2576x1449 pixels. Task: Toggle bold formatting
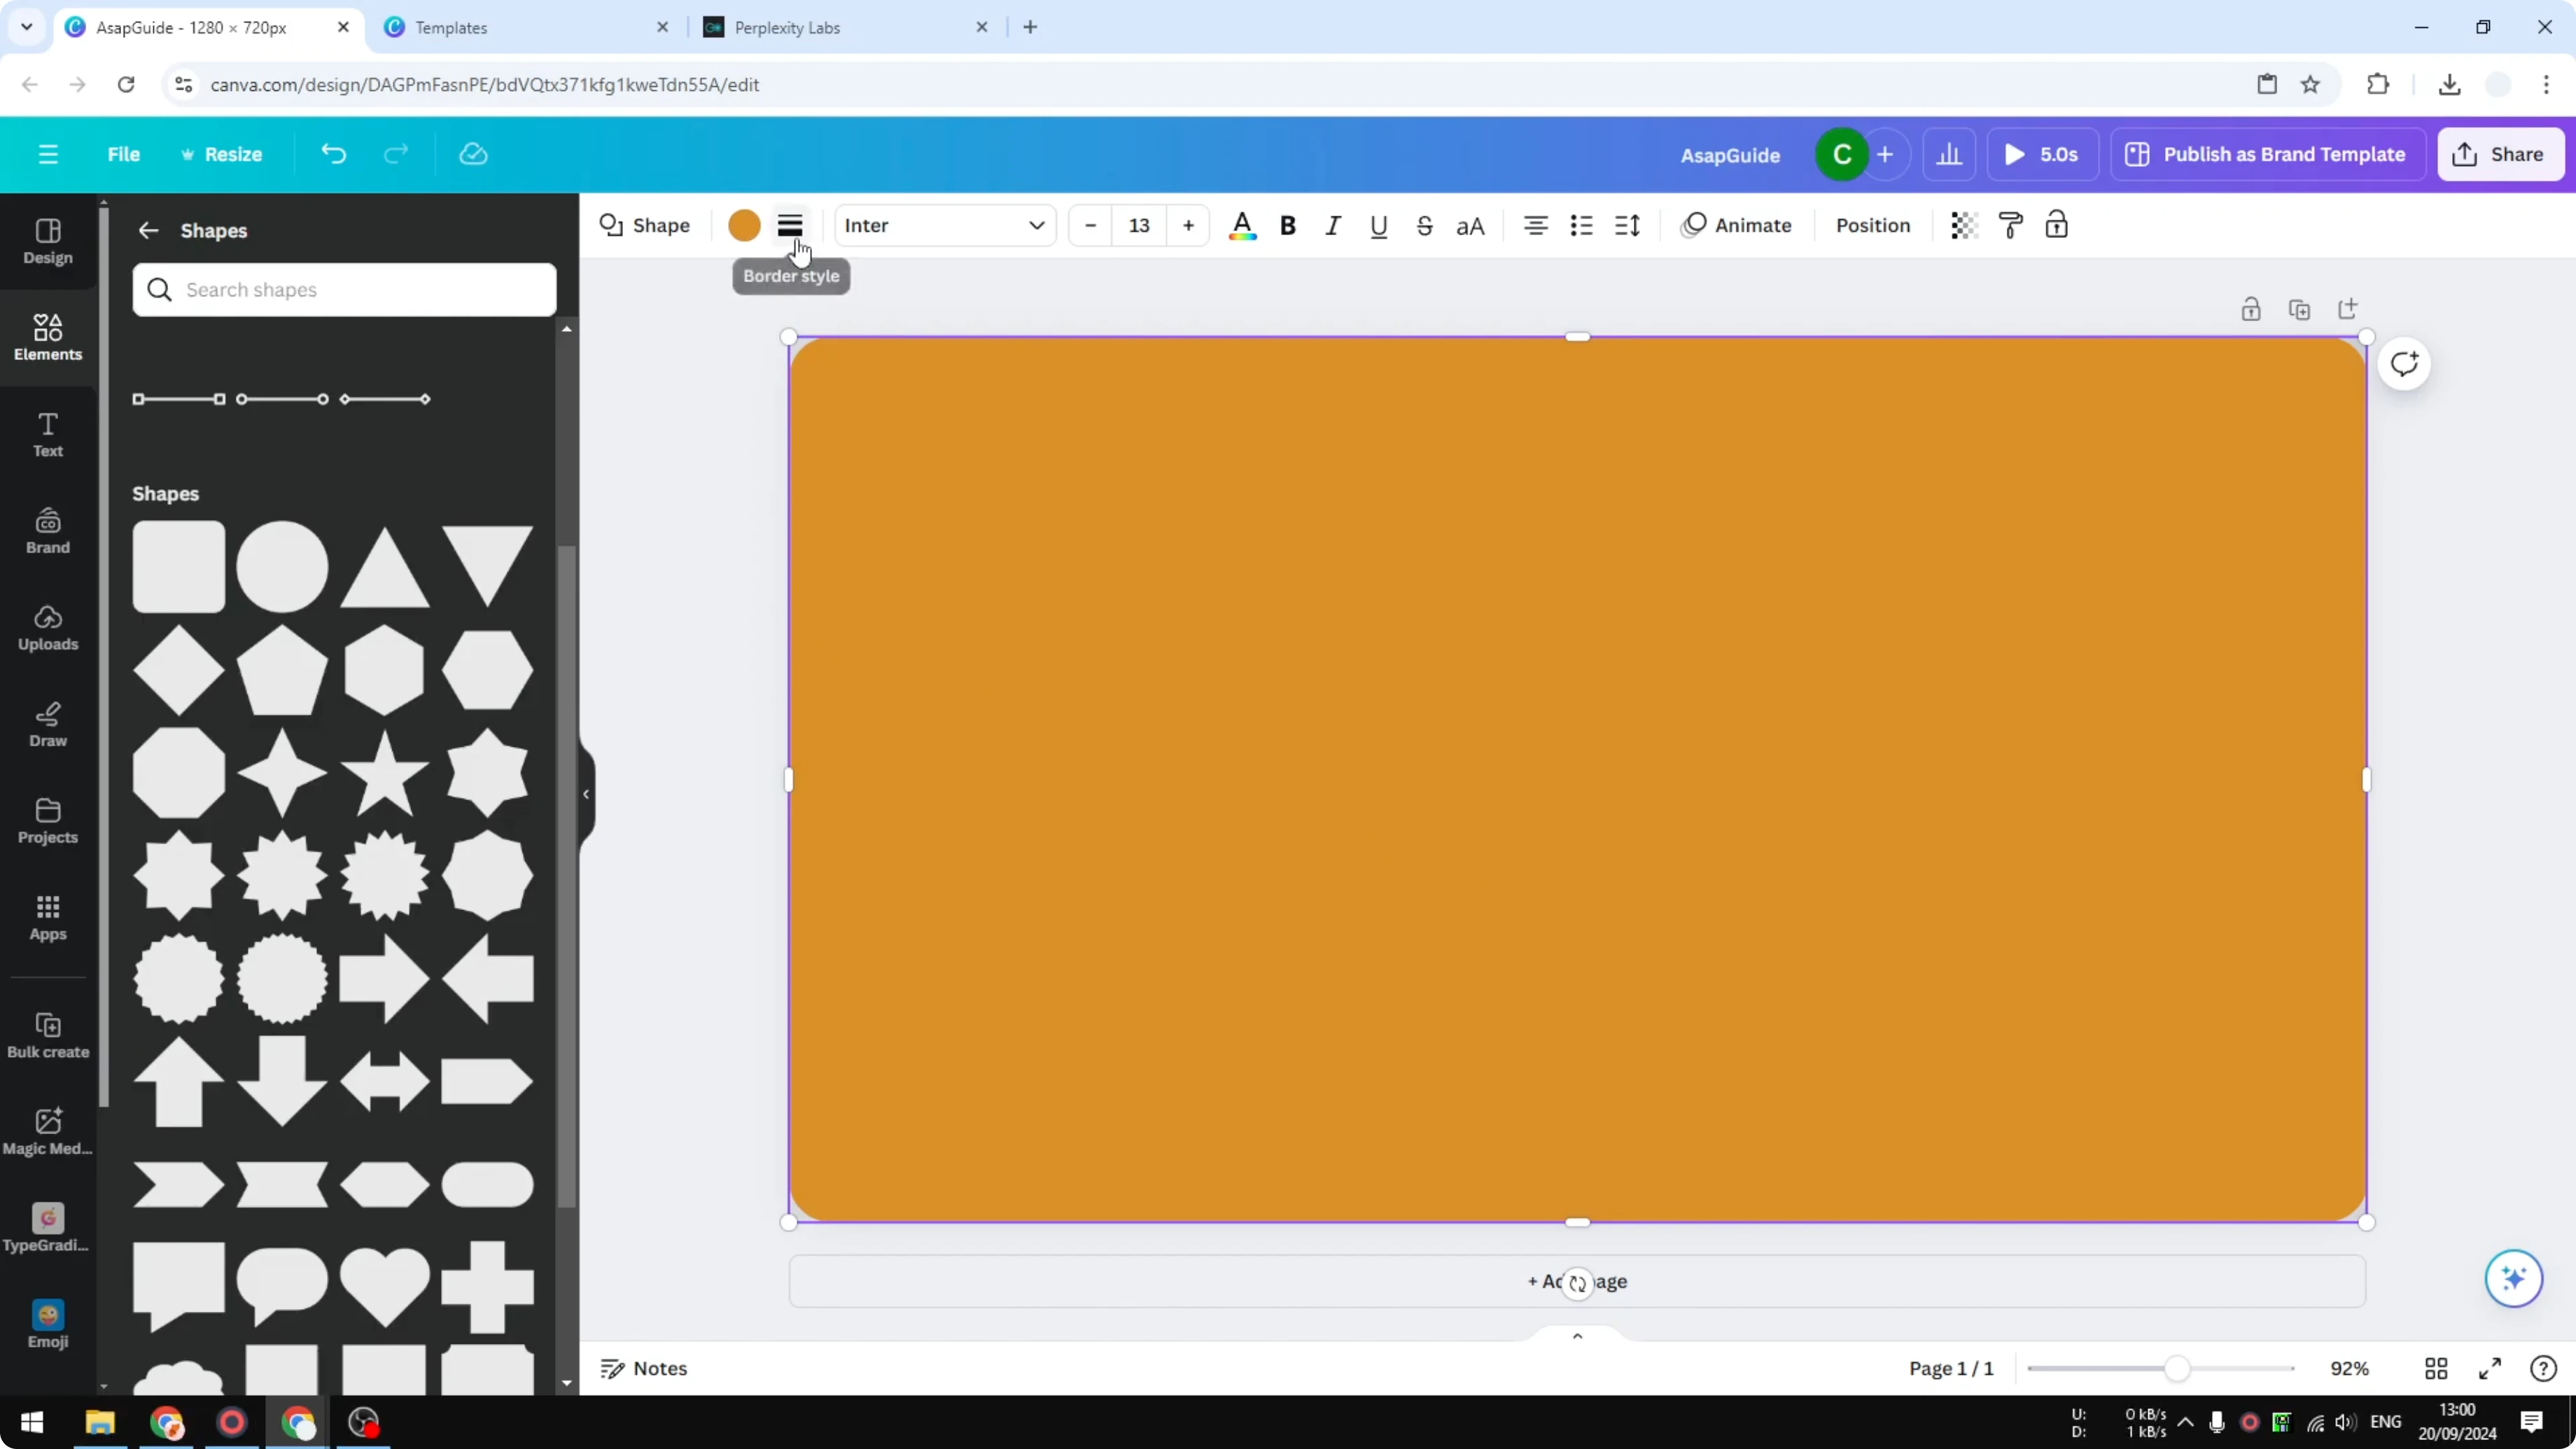click(x=1288, y=225)
